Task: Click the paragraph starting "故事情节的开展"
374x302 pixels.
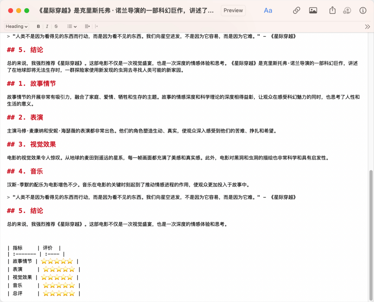Action: point(183,100)
